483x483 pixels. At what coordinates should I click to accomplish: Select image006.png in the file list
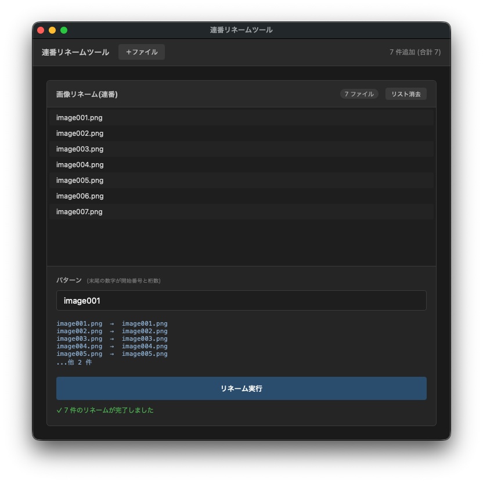(x=241, y=196)
